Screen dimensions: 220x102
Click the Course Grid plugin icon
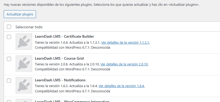pyautogui.click(x=24, y=64)
